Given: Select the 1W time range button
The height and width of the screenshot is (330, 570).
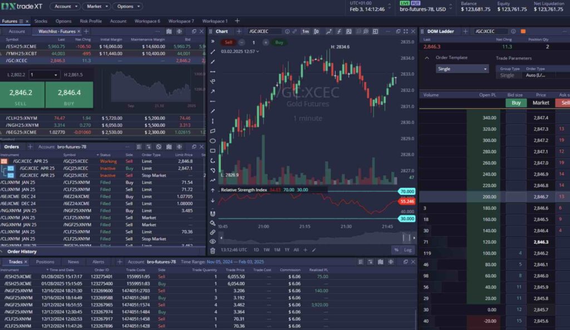Looking at the screenshot, I should click(x=267, y=250).
